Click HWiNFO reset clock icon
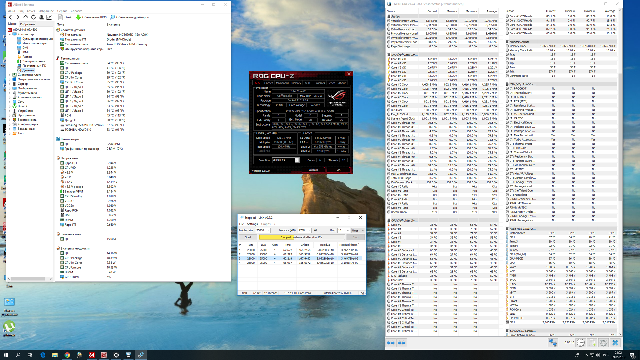This screenshot has height=360, width=640. point(580,343)
